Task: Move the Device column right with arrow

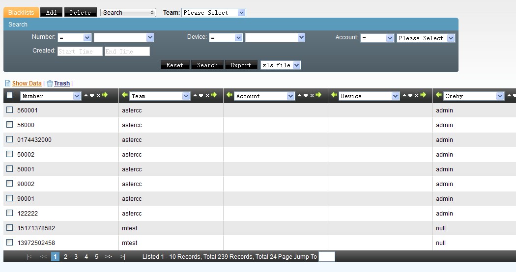Action: point(423,95)
